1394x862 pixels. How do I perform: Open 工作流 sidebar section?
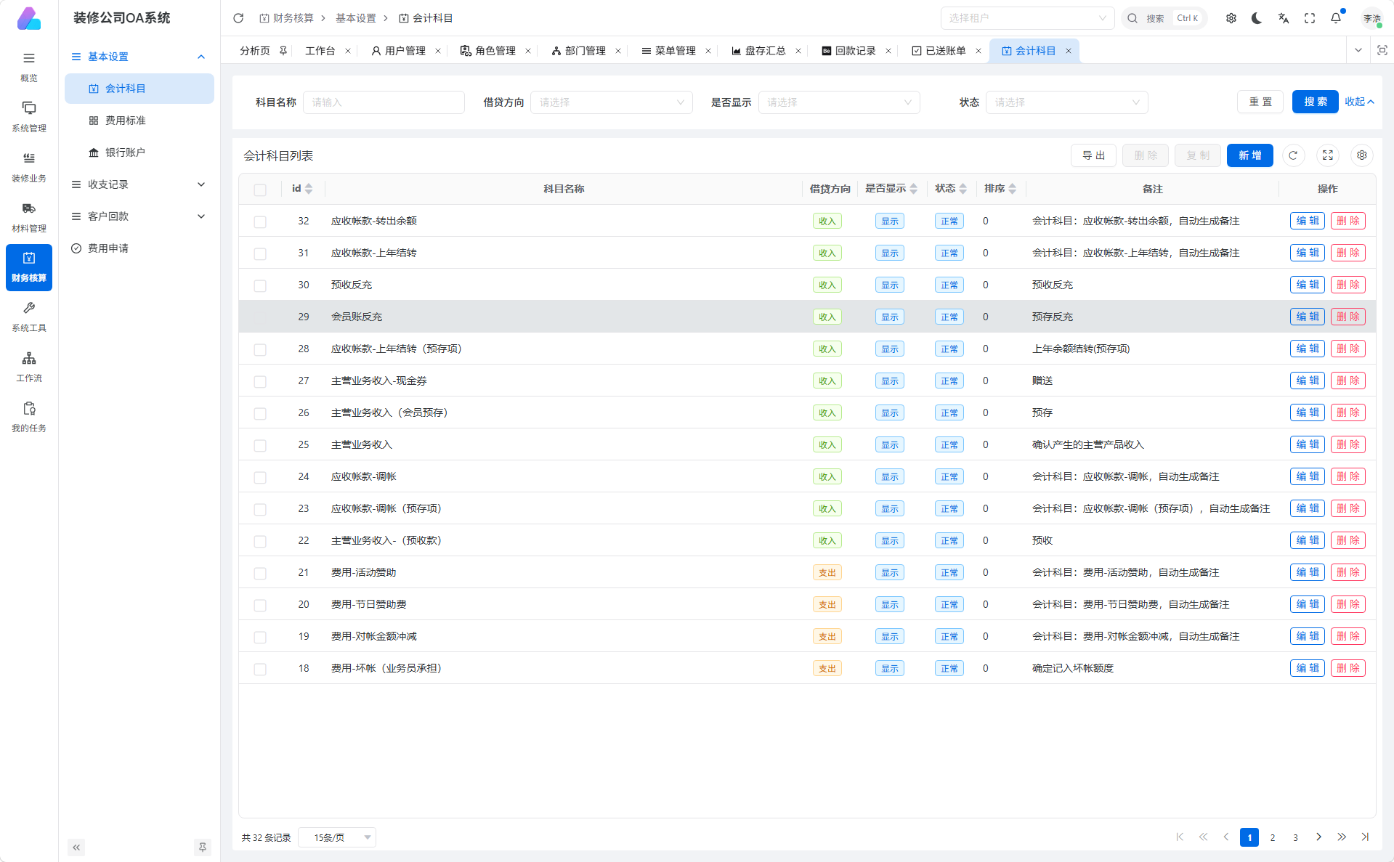[x=29, y=367]
